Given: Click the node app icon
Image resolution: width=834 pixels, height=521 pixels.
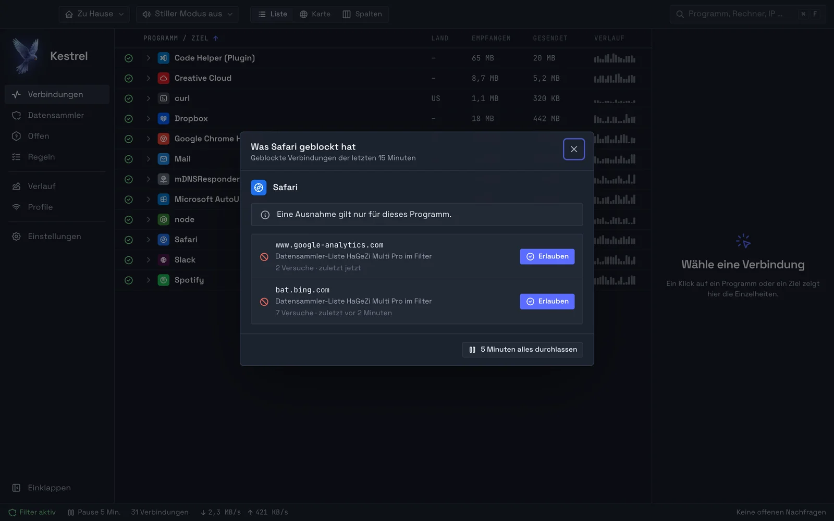Looking at the screenshot, I should [x=164, y=220].
